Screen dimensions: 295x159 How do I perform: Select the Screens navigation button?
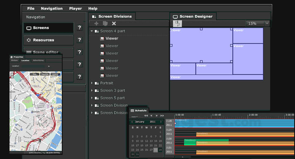[49, 28]
